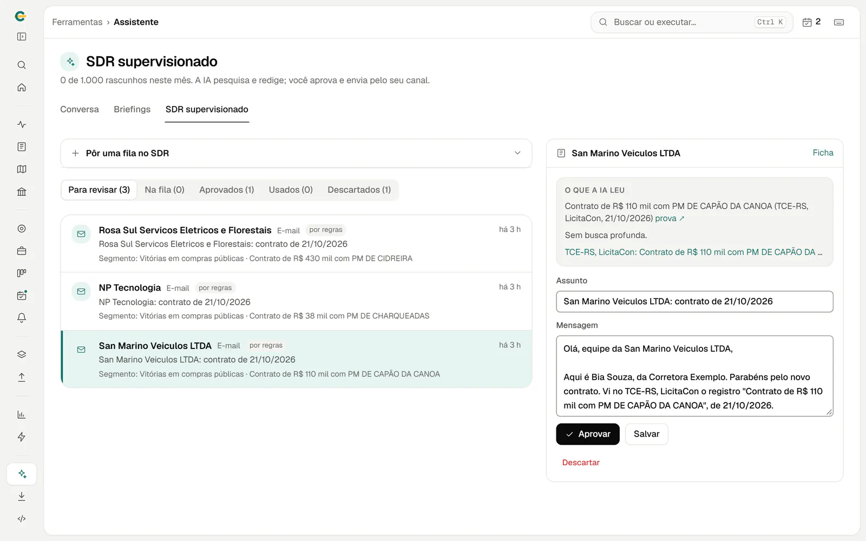The image size is (866, 541).
Task: Open the Rosa Sul Servicos Eletricos draft
Action: [296, 243]
